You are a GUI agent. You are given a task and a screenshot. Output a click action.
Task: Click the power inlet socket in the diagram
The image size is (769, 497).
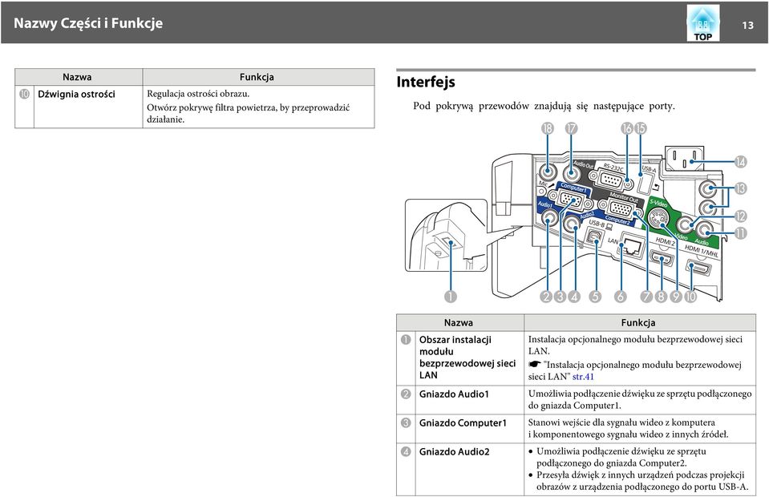coord(684,158)
